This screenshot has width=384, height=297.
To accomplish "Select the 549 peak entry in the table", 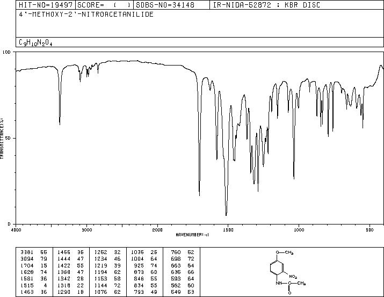I will [183, 292].
